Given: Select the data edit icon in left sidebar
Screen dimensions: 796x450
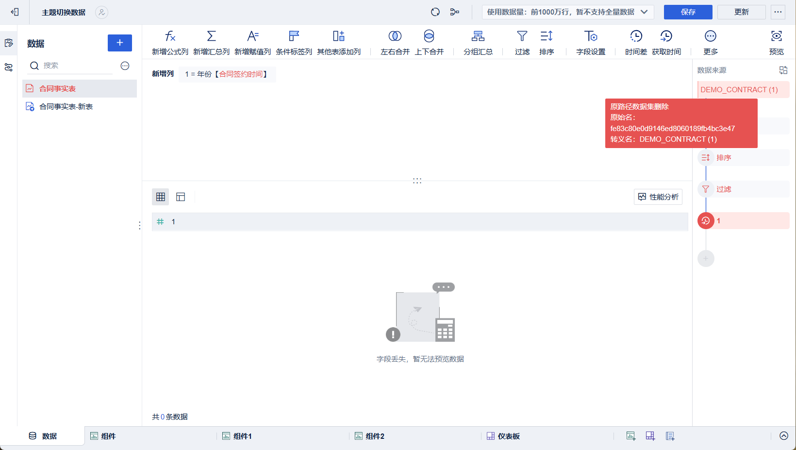Looking at the screenshot, I should (9, 43).
